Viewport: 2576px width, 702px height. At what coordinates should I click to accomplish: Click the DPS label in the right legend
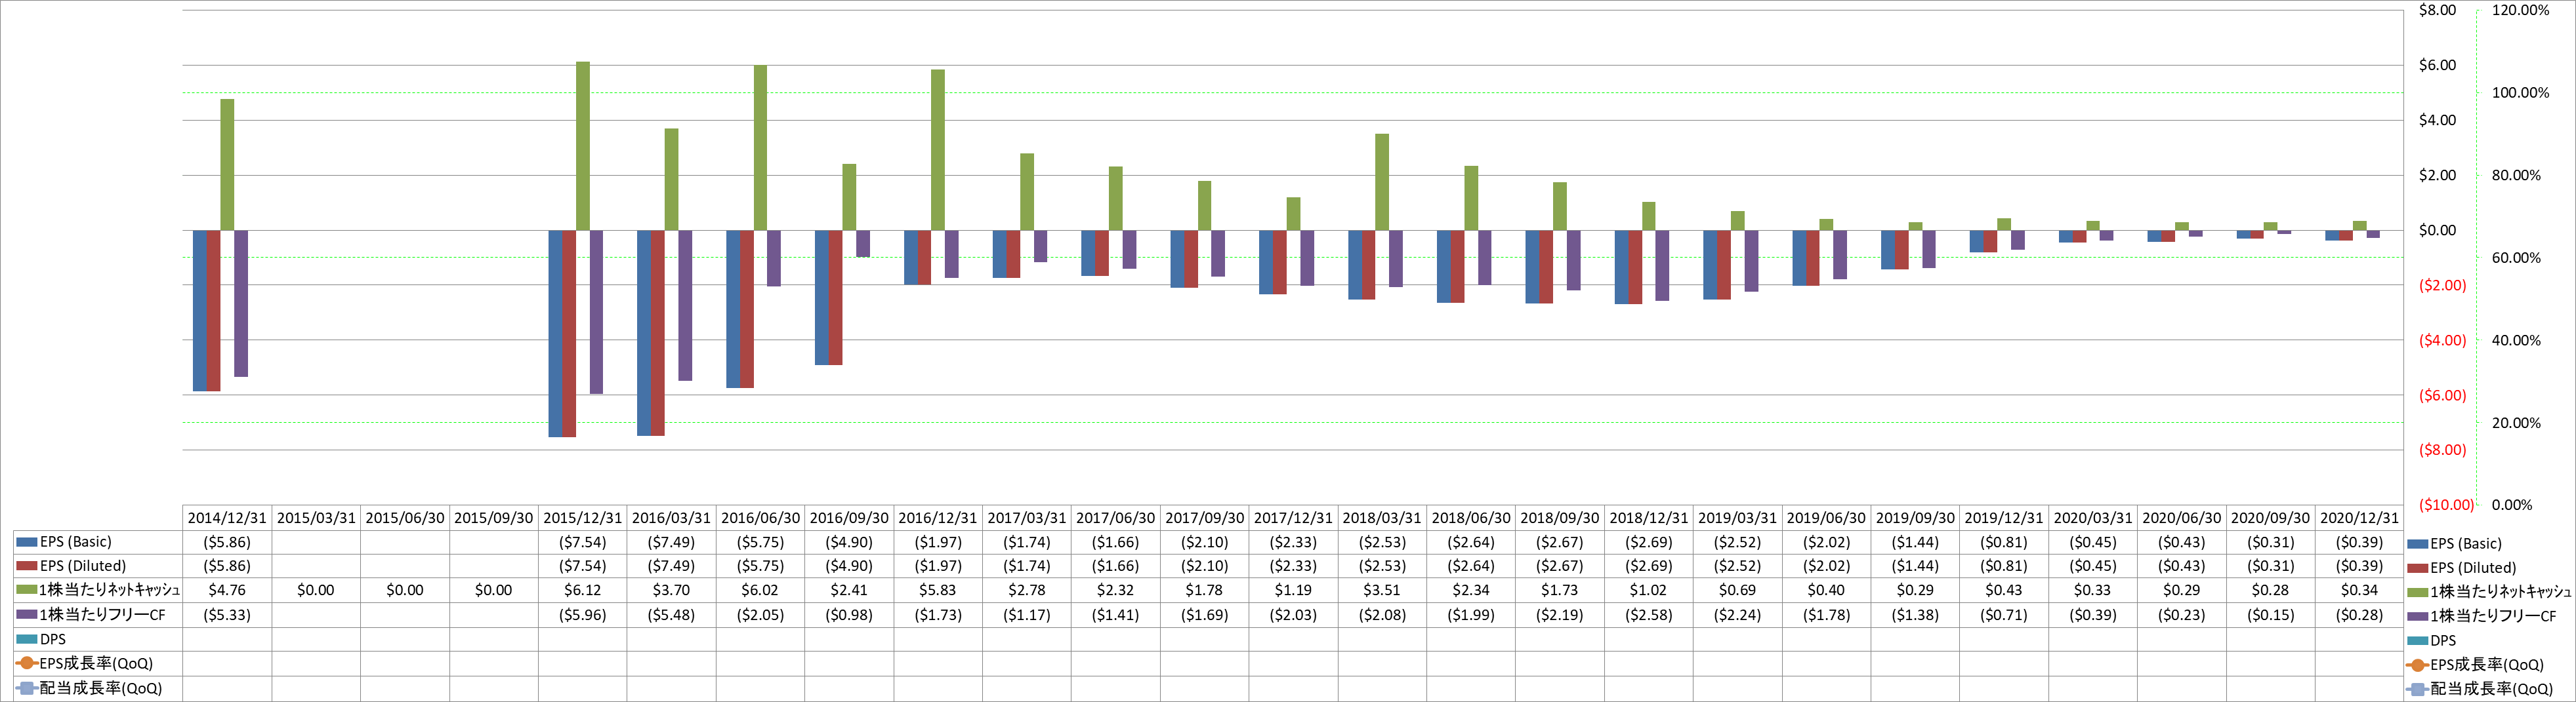(x=2443, y=641)
